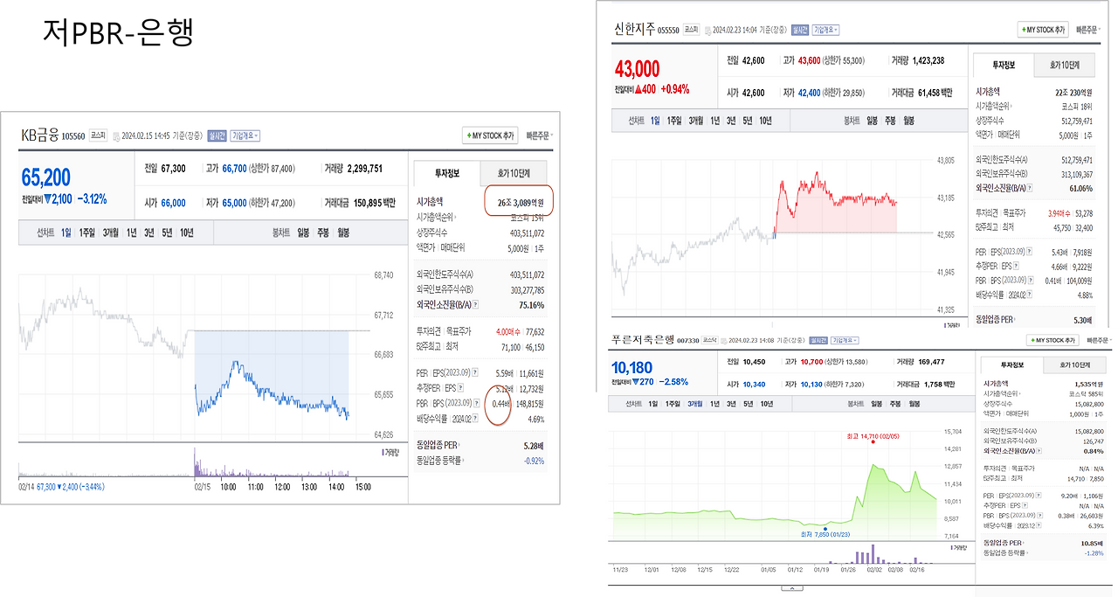This screenshot has height=597, width=1118.
Task: Click help icon beside 배당수익률 2023.12 in 푸른저축은행
Action: [x=1039, y=524]
